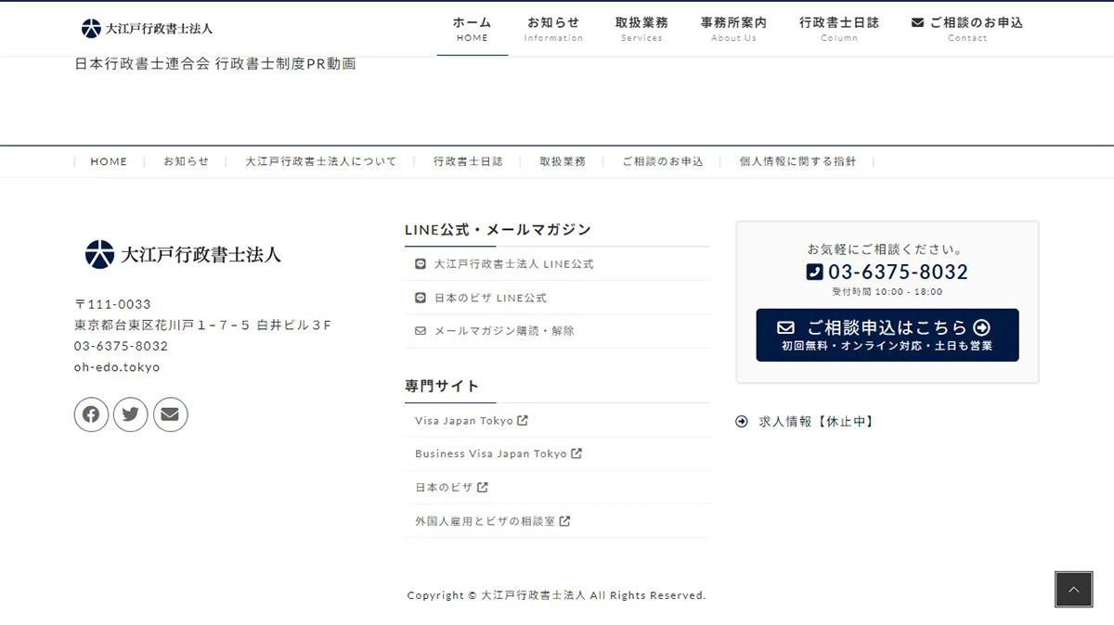Click the Facebook icon
Viewport: 1114px width, 625px height.
(x=91, y=415)
